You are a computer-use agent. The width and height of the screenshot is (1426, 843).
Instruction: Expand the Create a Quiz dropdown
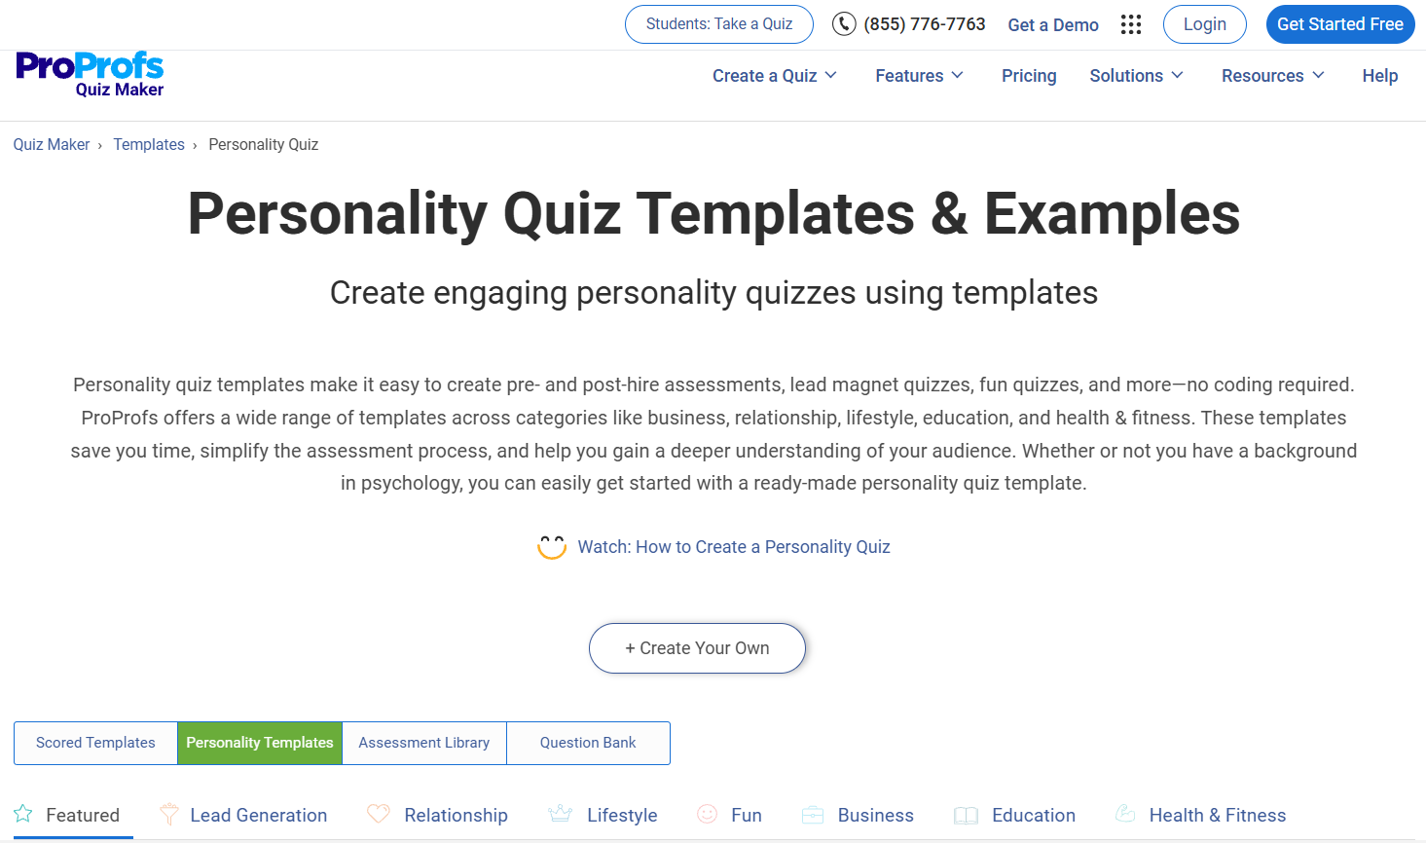(x=774, y=75)
